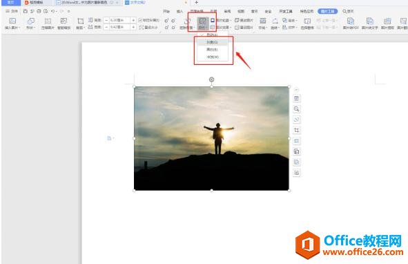408x264 pixels.
Task: Choose the Black and White (黑白) menu option
Action: click(212, 50)
